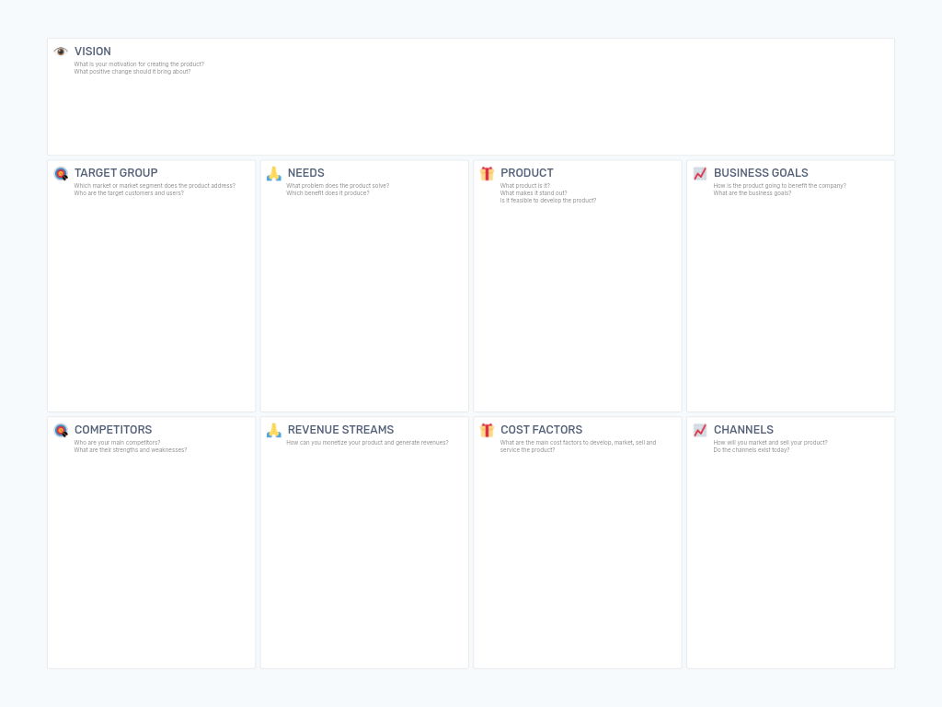Click 'Is it feasible to develop the product?'
This screenshot has width=942, height=707.
point(548,200)
